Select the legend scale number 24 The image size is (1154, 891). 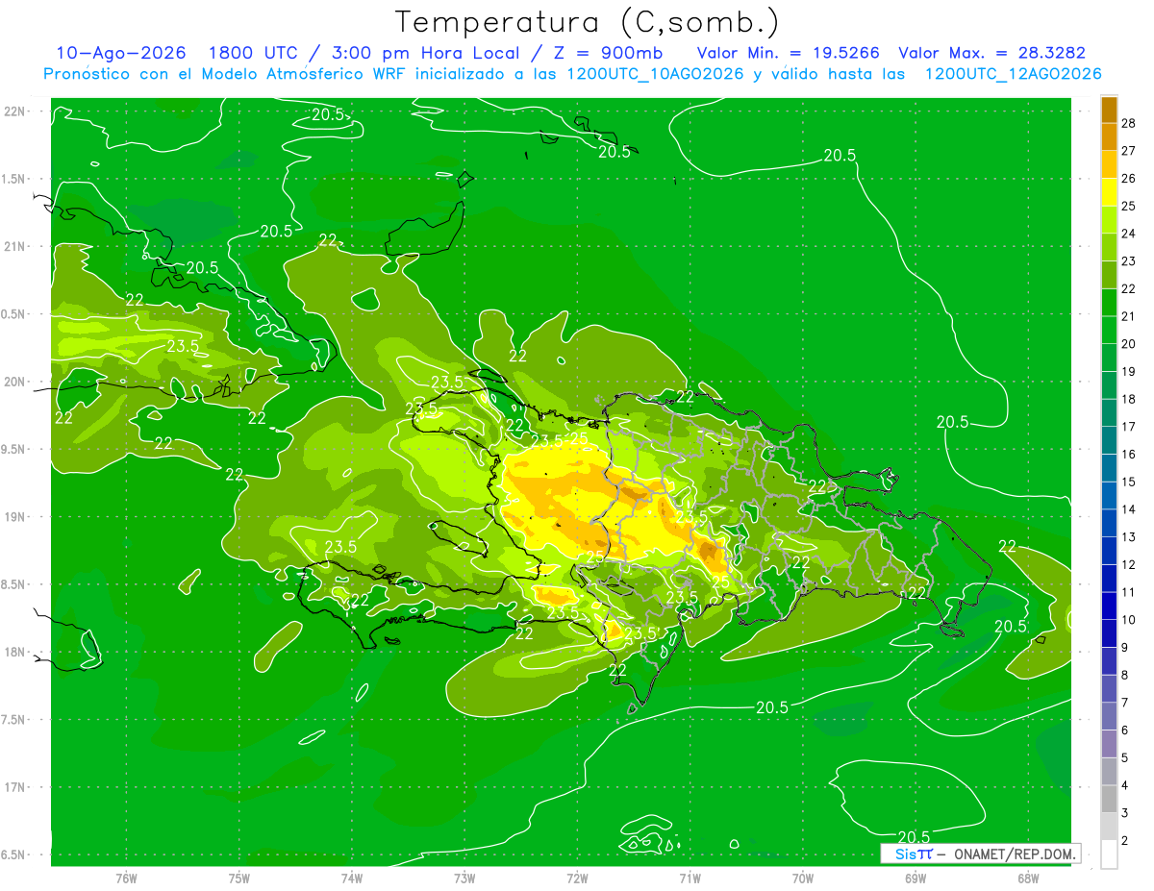(x=1128, y=234)
